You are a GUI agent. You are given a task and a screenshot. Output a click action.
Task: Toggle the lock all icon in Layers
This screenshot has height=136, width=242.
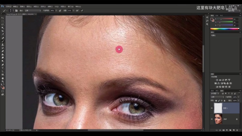pyautogui.click(x=225, y=100)
